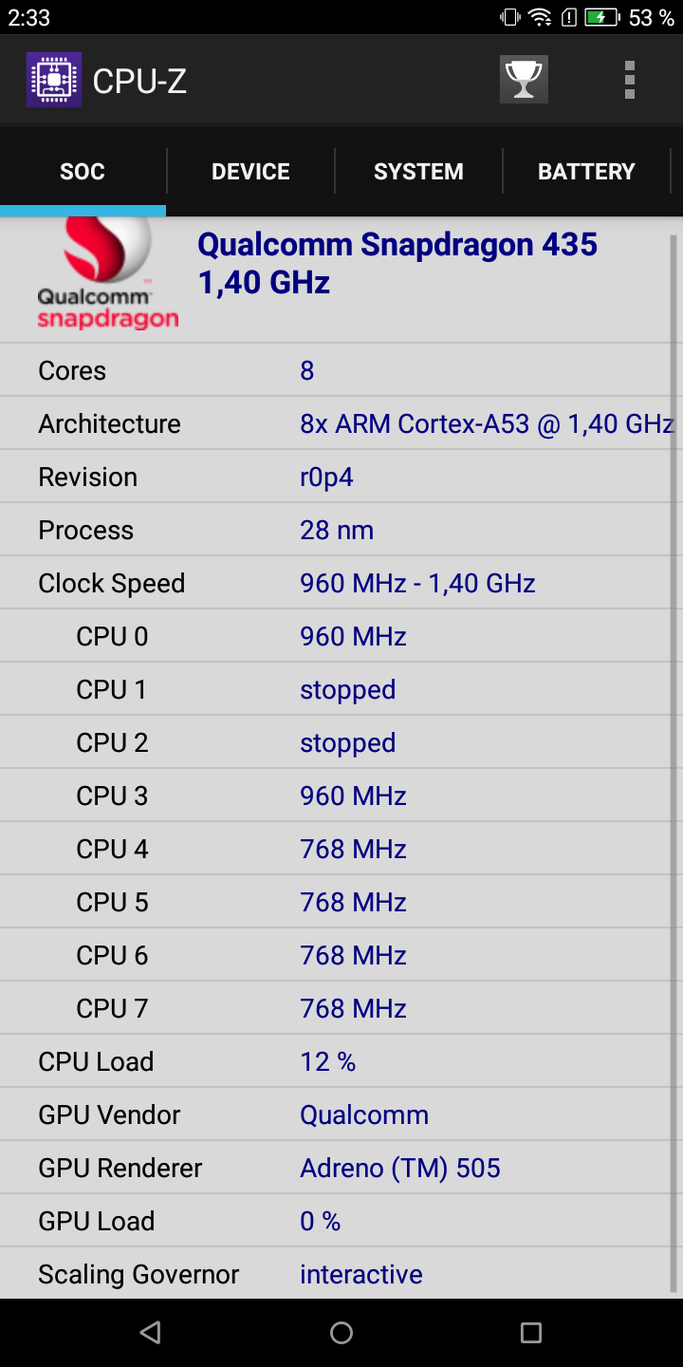
Task: Tap the recent apps square button
Action: pos(531,1333)
